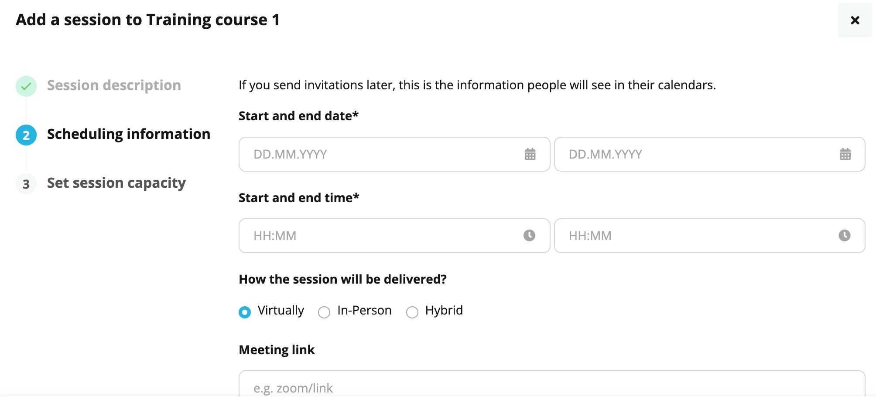Click the end time clock icon
The height and width of the screenshot is (406, 876).
click(844, 236)
